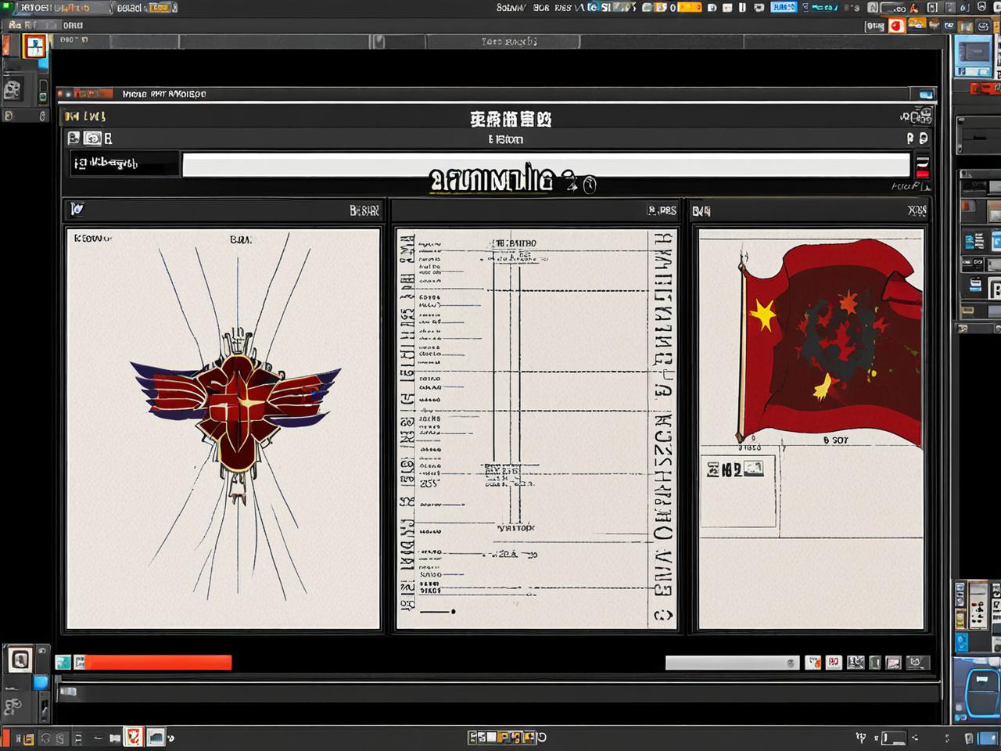Screen dimensions: 1001x751
Task: Click the gray search field beside the icons
Action: [732, 663]
